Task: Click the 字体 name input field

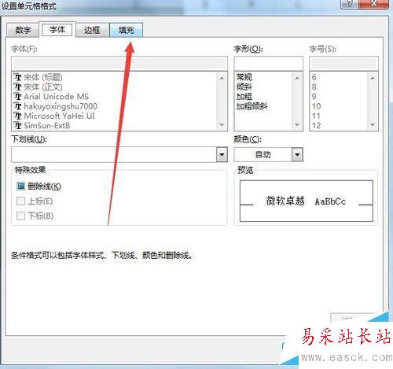Action: point(119,64)
